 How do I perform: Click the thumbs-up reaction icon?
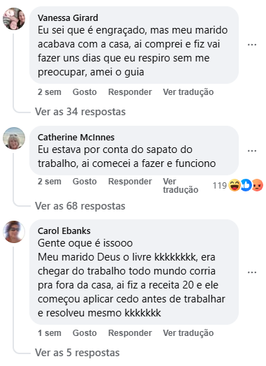(246, 185)
